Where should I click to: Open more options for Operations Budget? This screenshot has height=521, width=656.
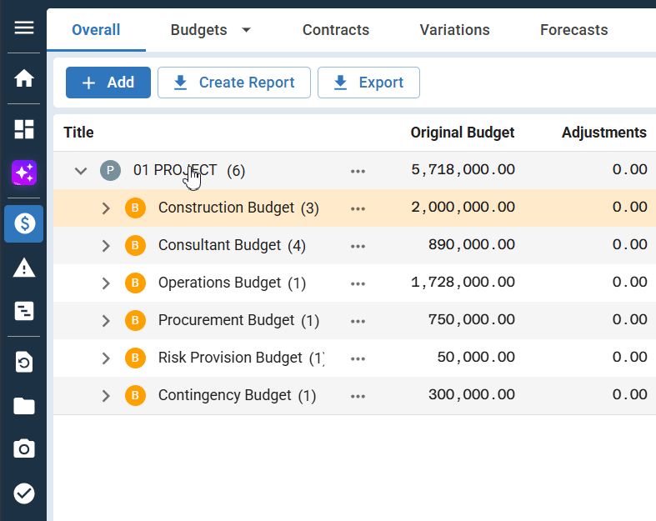point(358,283)
